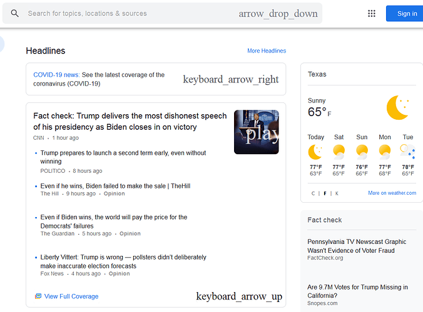Collapse the story card with keyboard_arrow_up
423x312 pixels.
click(239, 296)
